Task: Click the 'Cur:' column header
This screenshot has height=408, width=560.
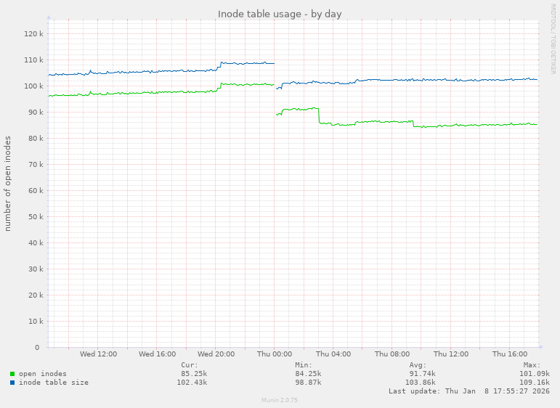Action: 190,365
